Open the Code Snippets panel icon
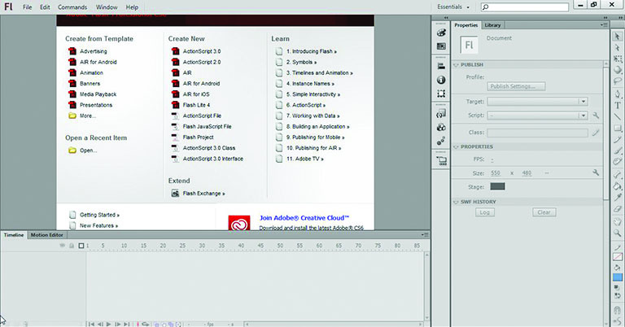This screenshot has width=625, height=327. click(441, 114)
